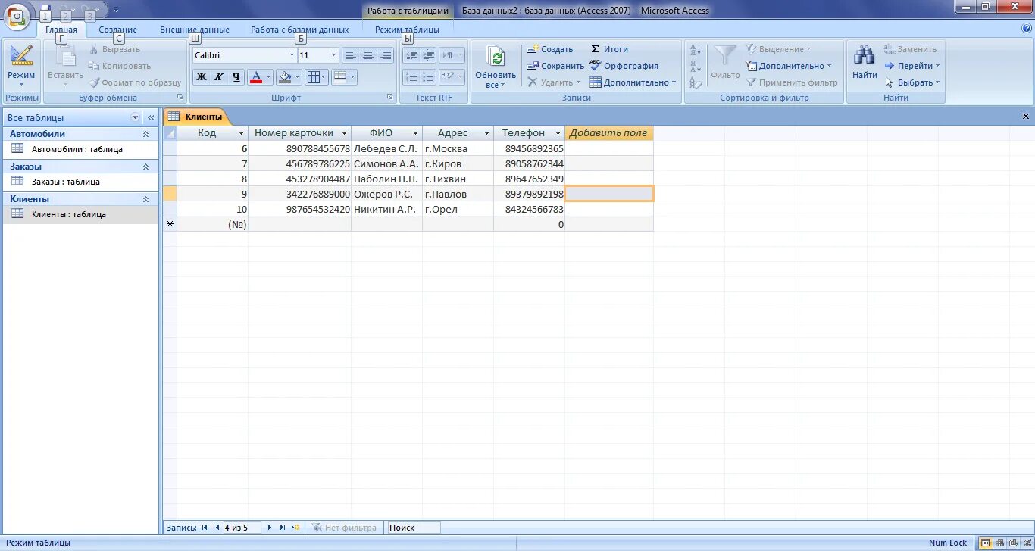Click Итоги totals sigma
This screenshot has height=551, width=1035.
(609, 49)
